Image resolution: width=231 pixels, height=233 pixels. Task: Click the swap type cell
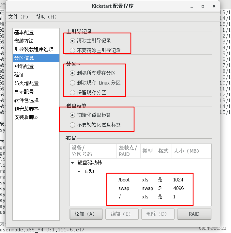tap(148, 188)
